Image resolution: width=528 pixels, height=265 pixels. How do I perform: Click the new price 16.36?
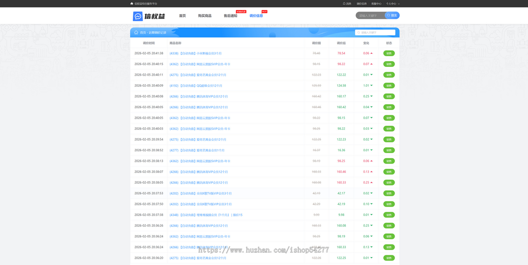[341, 150]
